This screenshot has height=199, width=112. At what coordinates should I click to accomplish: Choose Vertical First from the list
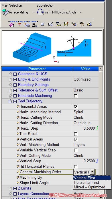click(92, 178)
